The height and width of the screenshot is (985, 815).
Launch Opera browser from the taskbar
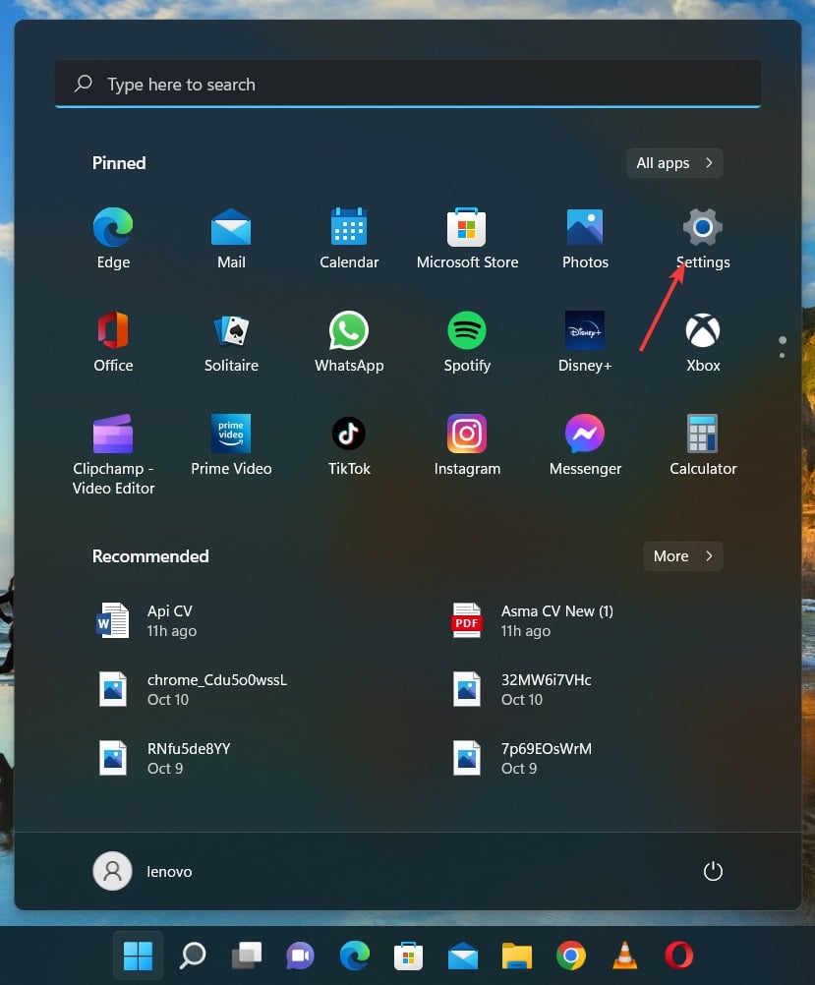click(x=678, y=956)
